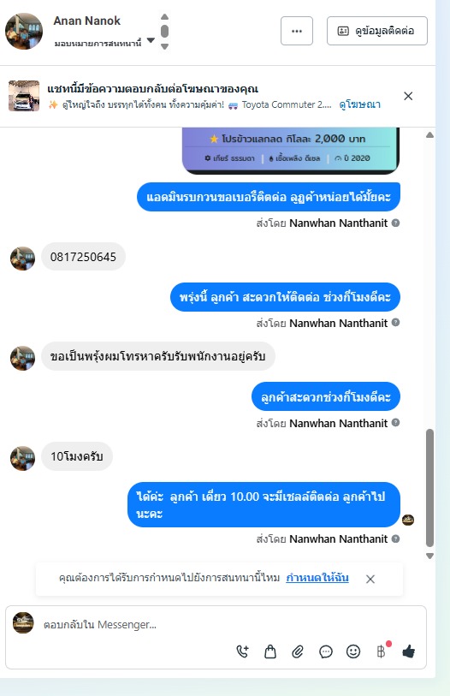Focus the ตอบกลับใน Messenger reply field
The image size is (450, 696).
point(231,625)
